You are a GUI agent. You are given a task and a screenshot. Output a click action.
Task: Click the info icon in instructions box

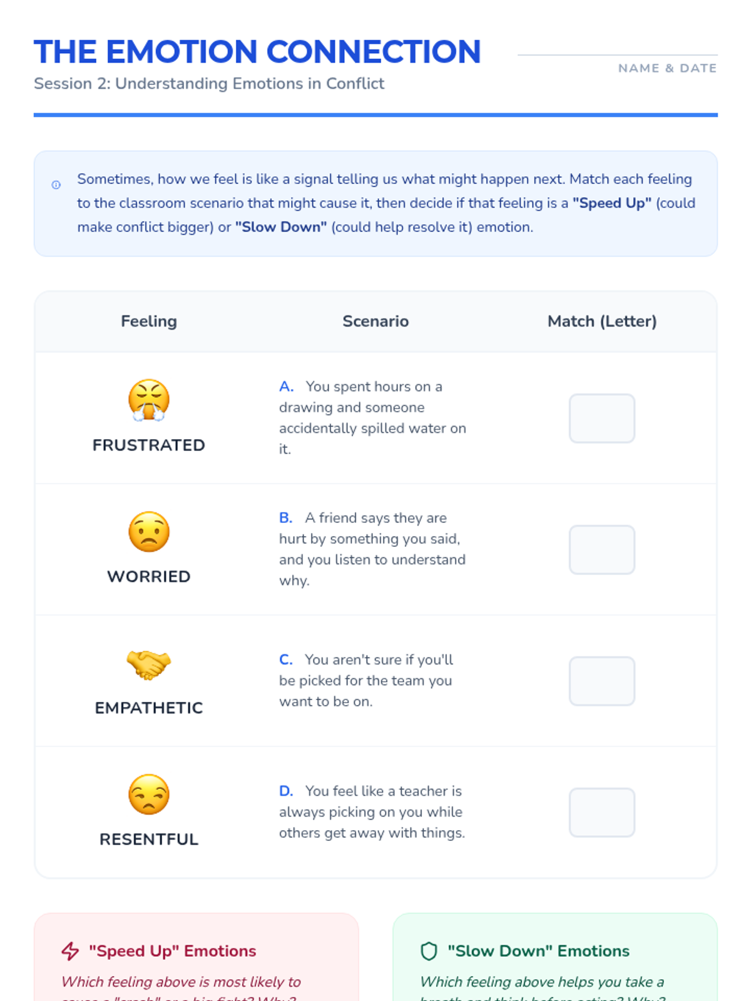click(56, 185)
